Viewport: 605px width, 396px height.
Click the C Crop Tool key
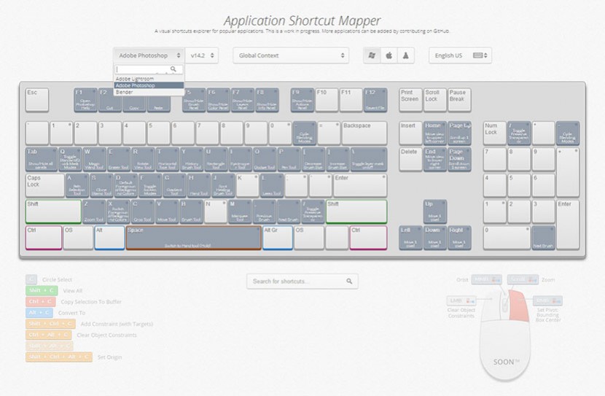point(143,211)
